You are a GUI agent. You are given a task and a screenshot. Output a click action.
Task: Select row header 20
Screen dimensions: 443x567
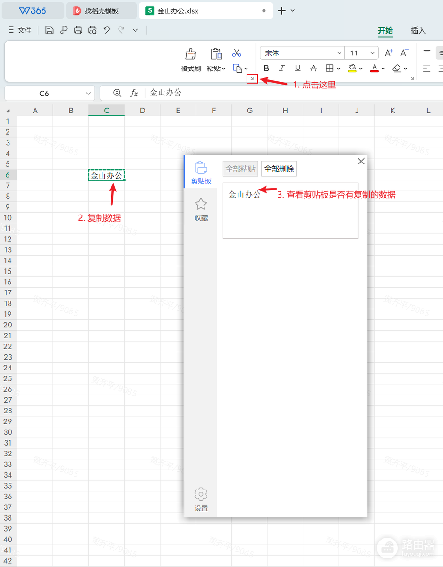point(8,325)
